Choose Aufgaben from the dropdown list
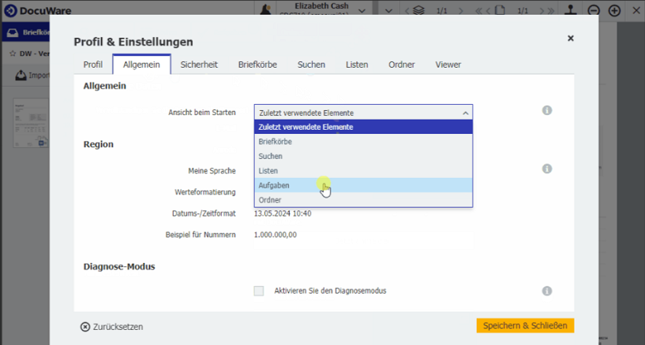Image resolution: width=645 pixels, height=345 pixels. coord(274,185)
